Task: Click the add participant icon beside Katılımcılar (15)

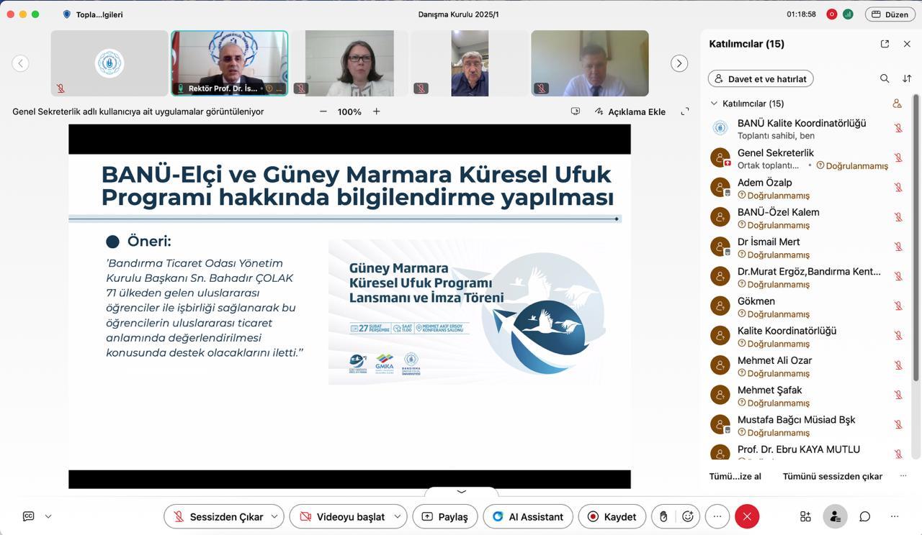Action: pos(897,104)
